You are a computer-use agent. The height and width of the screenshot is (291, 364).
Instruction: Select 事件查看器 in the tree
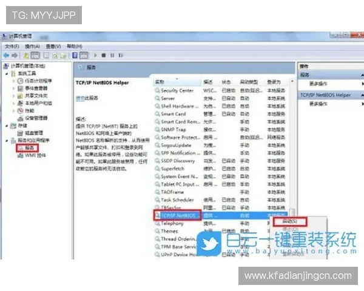pos(36,88)
